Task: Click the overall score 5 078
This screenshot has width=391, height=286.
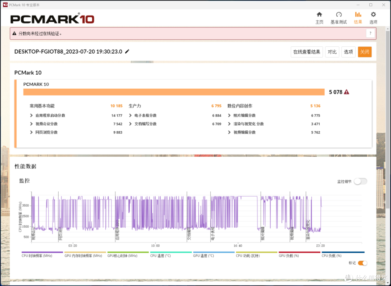Action: tap(336, 92)
